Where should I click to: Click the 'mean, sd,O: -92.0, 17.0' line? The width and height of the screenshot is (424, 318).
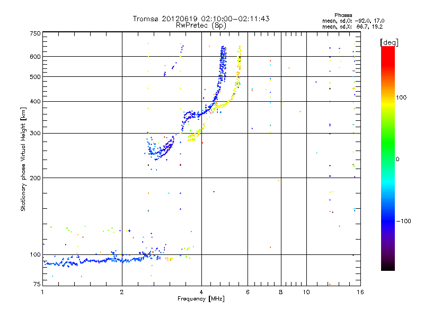tap(353, 21)
